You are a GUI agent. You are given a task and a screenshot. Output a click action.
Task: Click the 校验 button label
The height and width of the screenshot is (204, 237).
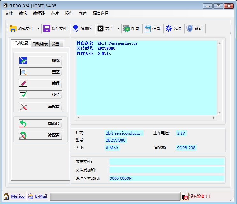[x=56, y=95]
